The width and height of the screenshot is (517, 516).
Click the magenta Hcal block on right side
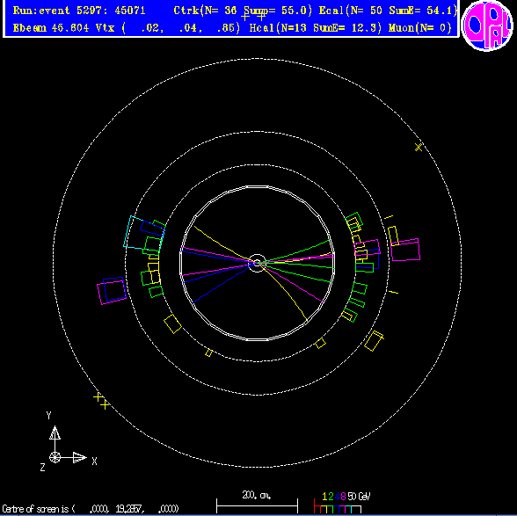click(405, 250)
